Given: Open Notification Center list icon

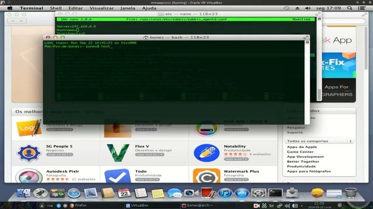Looking at the screenshot, I should click(x=361, y=8).
